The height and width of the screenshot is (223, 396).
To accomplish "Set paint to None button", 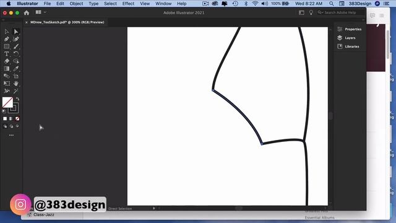I will click(x=17, y=118).
